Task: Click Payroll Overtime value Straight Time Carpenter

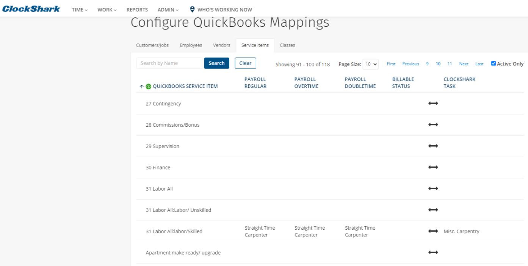Action: (310, 231)
